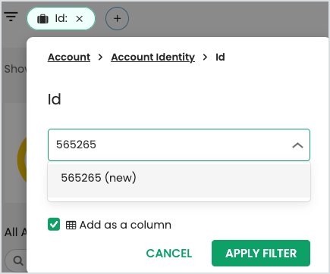Go to Account breadcrumb
This screenshot has height=274, width=330.
[x=69, y=58]
